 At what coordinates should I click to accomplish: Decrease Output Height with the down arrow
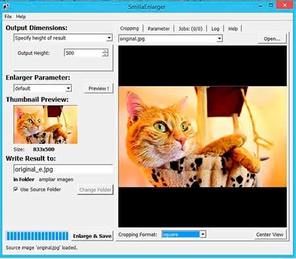(105, 55)
